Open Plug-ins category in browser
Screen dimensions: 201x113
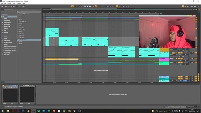[x=9, y=28]
